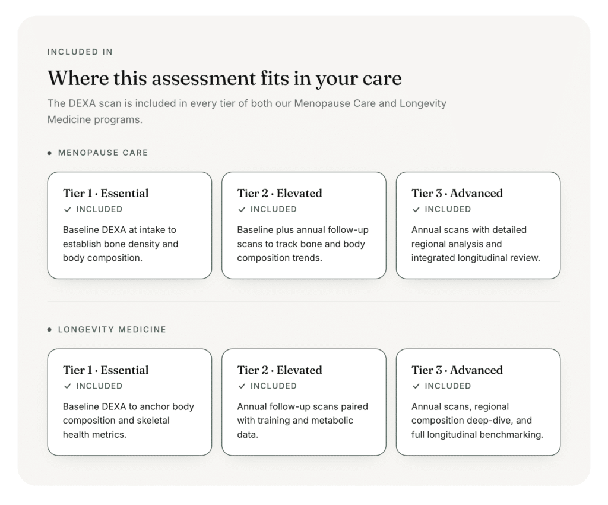
Task: Open Menopause Care Tier 3 Advanced title
Action: click(x=457, y=193)
